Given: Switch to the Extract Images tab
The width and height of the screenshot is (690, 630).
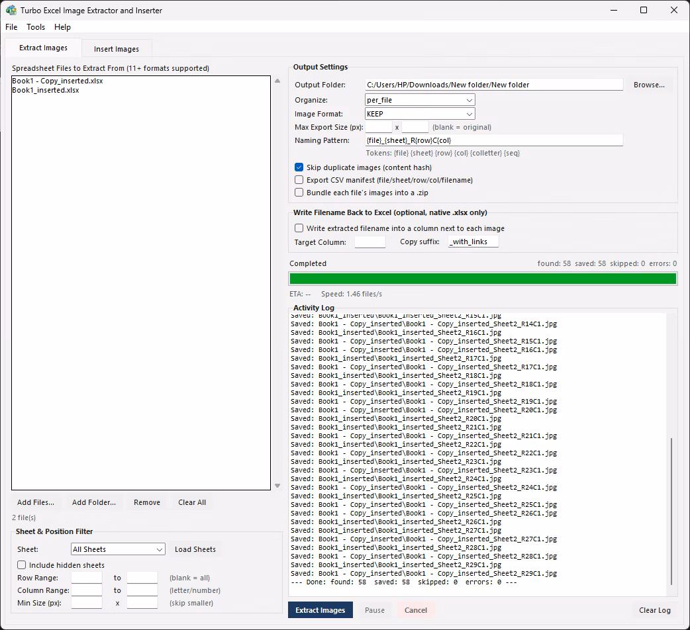Looking at the screenshot, I should point(43,48).
